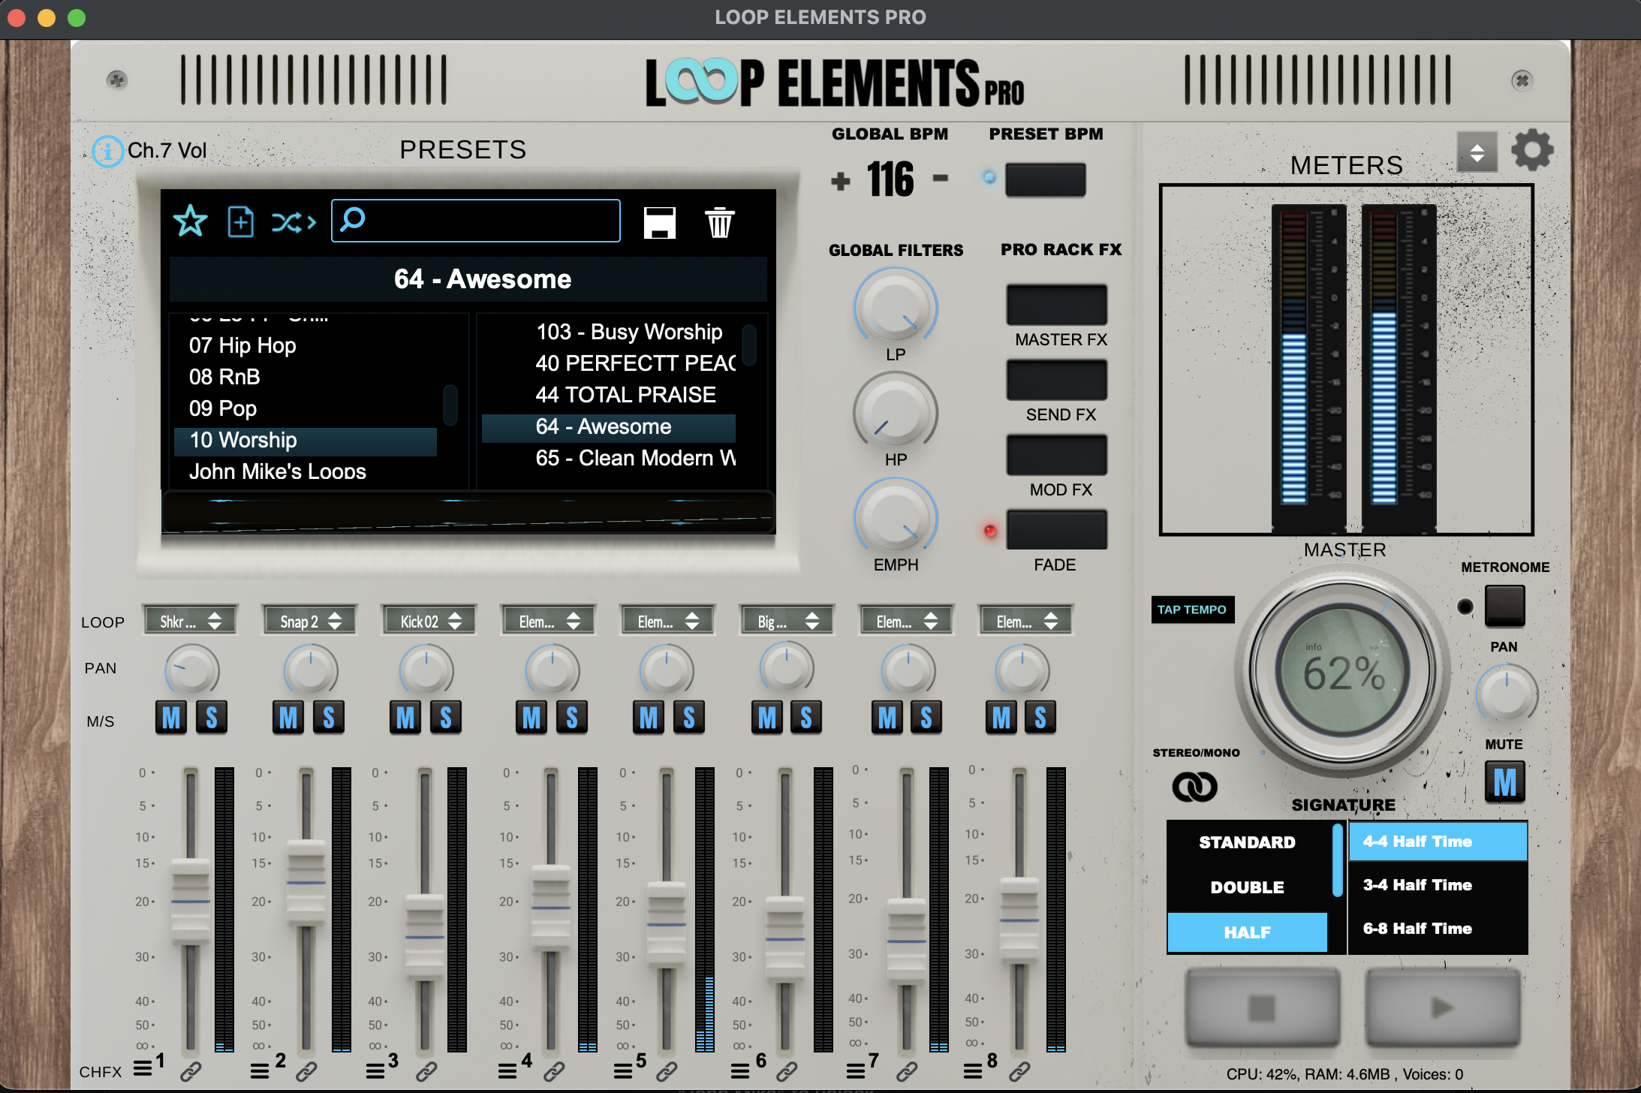1641x1093 pixels.
Task: Click channel 6 link icon
Action: click(787, 1071)
